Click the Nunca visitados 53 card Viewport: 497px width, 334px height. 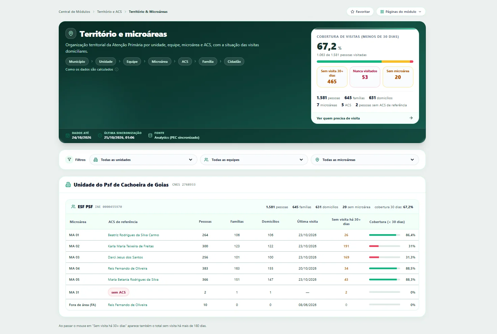[x=365, y=77]
